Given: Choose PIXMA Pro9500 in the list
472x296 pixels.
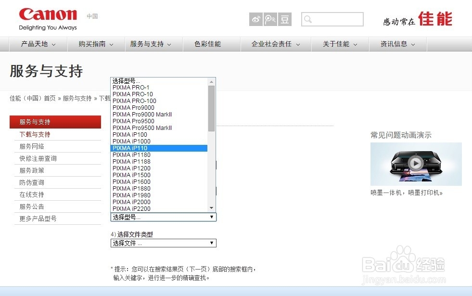Looking at the screenshot, I should click(x=159, y=121).
